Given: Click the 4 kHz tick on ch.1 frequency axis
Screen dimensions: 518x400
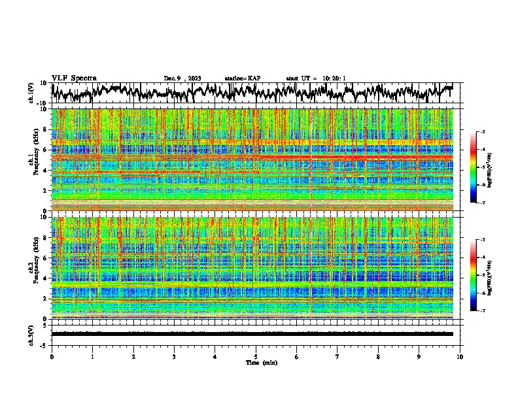Looking at the screenshot, I should 46,171.
